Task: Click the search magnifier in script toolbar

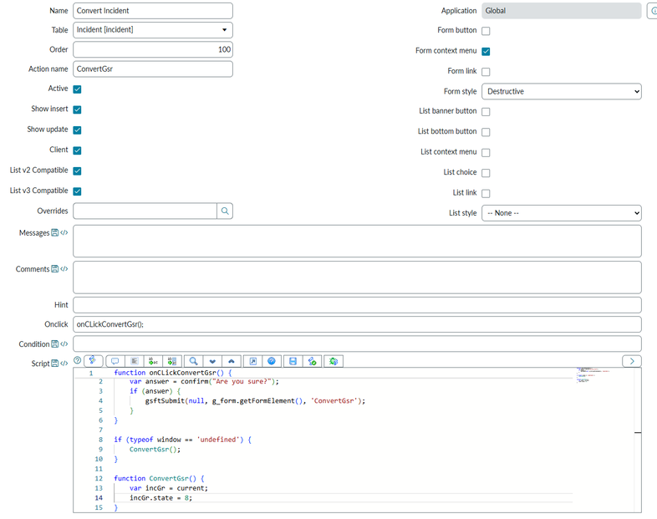Action: point(193,361)
